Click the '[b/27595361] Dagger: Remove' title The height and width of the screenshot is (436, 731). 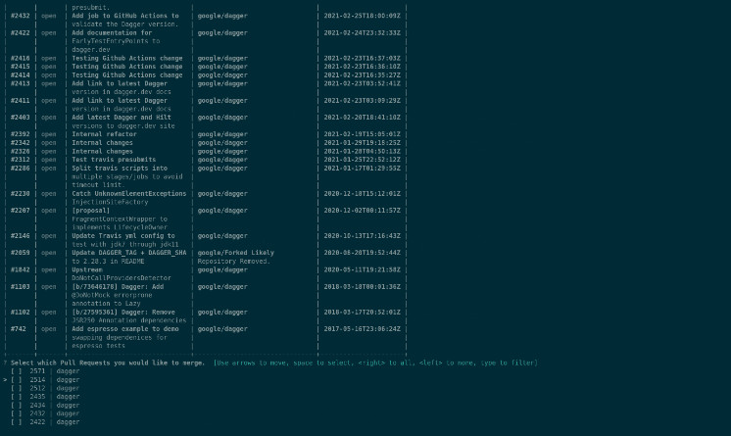[x=123, y=312]
